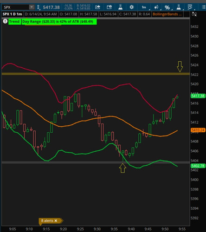Click the 9:55 time axis label

click(x=182, y=229)
